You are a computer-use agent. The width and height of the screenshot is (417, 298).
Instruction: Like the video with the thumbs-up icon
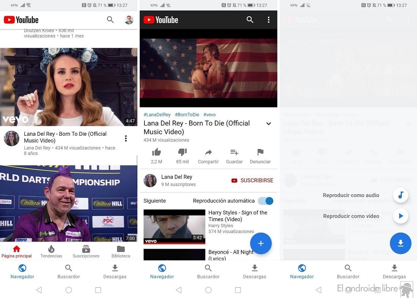[156, 152]
